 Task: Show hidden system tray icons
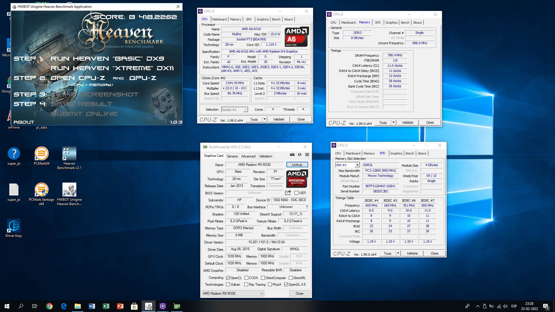click(x=478, y=306)
